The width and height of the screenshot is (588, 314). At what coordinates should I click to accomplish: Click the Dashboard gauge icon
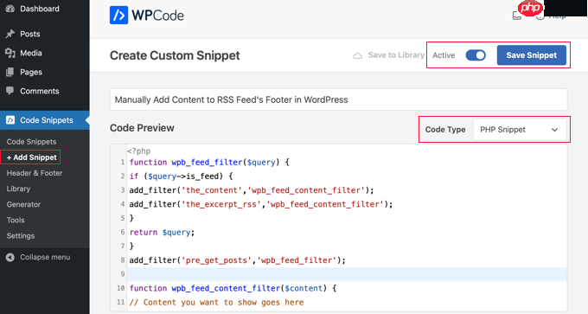click(10, 9)
